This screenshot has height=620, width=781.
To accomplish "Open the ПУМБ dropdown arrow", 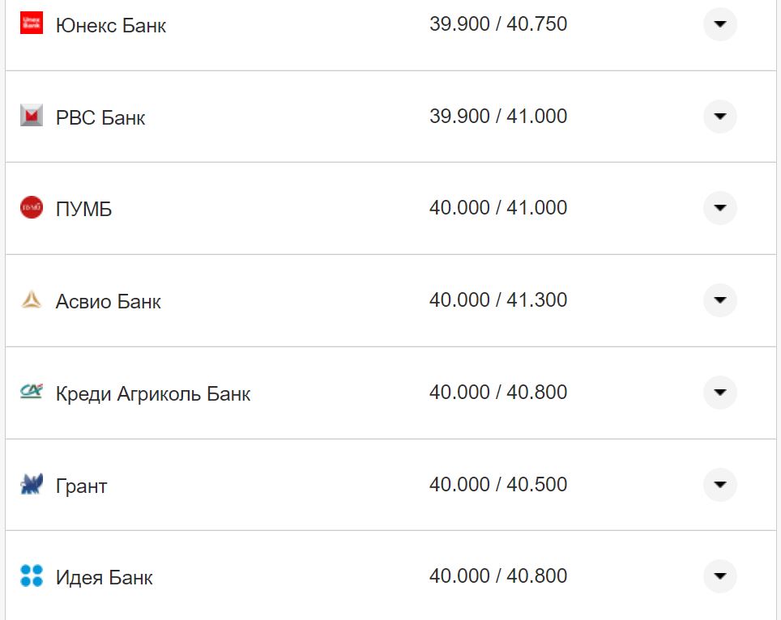I will click(x=719, y=208).
